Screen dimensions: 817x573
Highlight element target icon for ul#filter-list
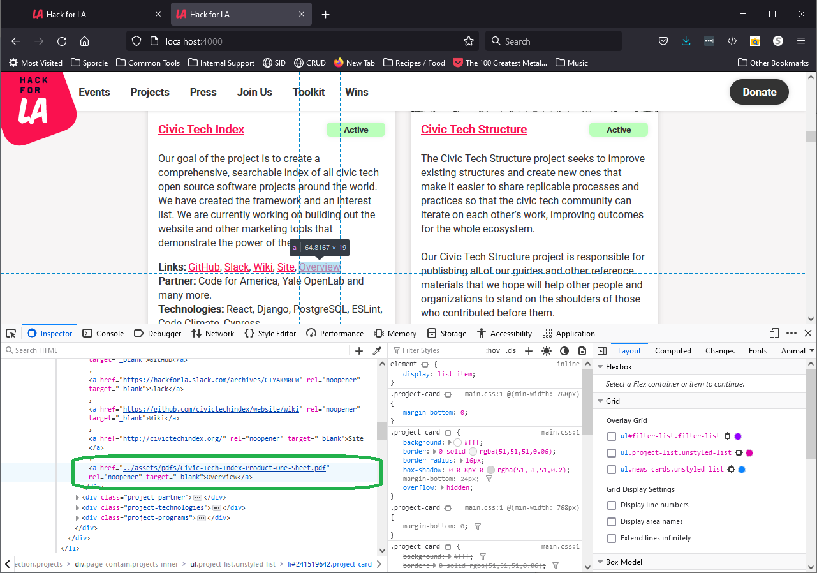click(x=726, y=436)
